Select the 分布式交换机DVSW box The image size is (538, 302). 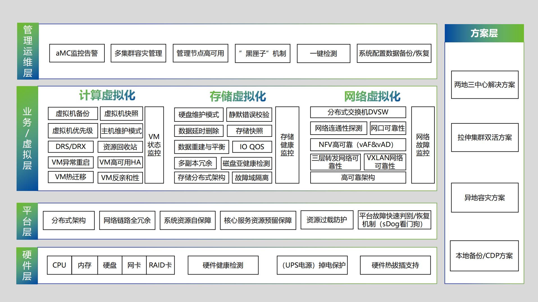pos(358,112)
